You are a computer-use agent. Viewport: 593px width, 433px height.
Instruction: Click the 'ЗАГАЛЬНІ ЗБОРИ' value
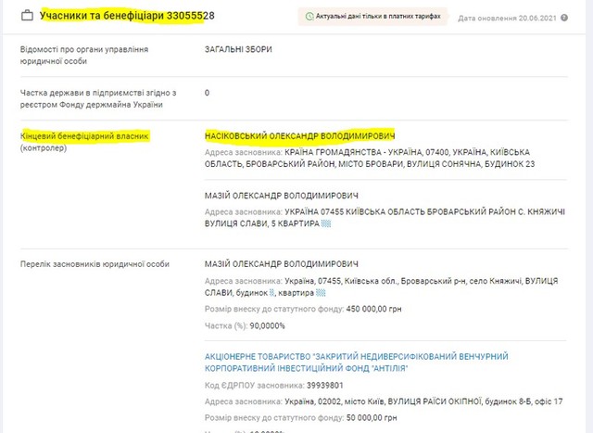(x=239, y=48)
